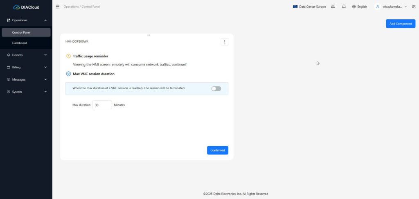Click the Max duration minutes input field
Viewport: 419px width, 199px height.
coord(102,105)
